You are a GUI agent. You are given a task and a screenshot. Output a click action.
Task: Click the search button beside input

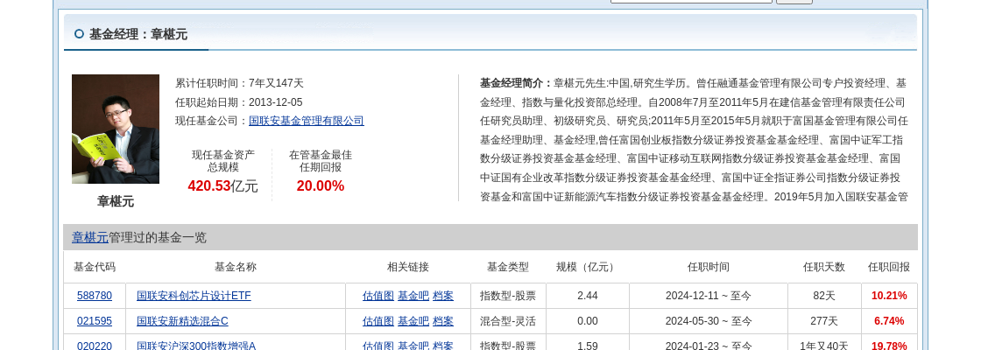tap(794, 1)
